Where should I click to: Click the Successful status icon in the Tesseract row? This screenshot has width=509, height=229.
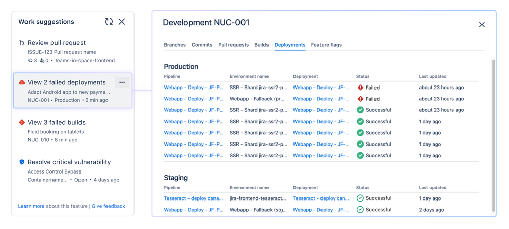[x=360, y=198]
